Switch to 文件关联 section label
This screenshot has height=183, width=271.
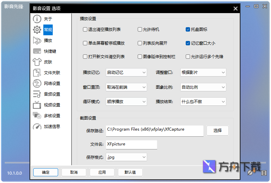click(52, 73)
